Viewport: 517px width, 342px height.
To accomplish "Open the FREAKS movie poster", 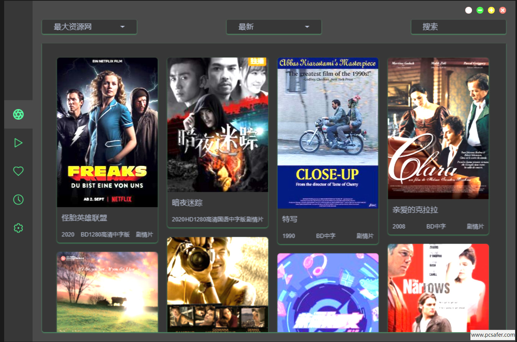I will pos(107,132).
